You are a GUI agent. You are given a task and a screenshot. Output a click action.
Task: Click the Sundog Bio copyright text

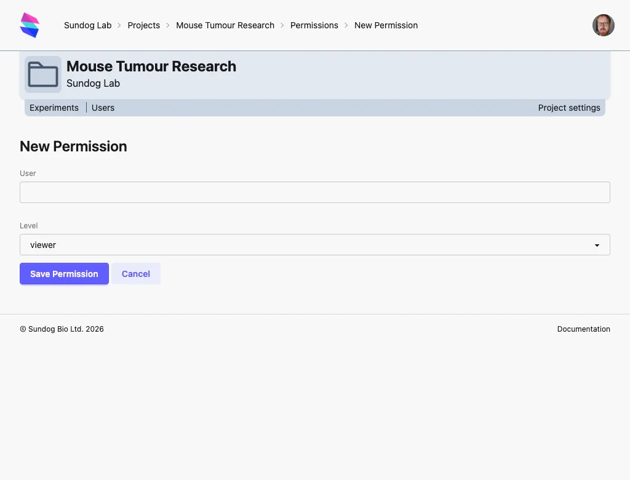62,329
